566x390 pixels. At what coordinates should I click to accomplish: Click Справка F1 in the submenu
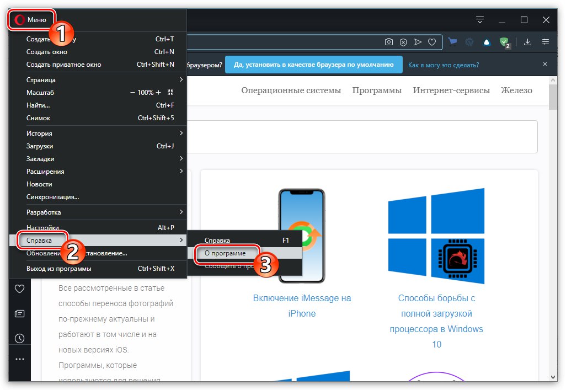[x=244, y=240]
